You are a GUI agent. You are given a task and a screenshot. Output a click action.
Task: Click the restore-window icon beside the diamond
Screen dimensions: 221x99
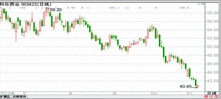[x=203, y=4]
